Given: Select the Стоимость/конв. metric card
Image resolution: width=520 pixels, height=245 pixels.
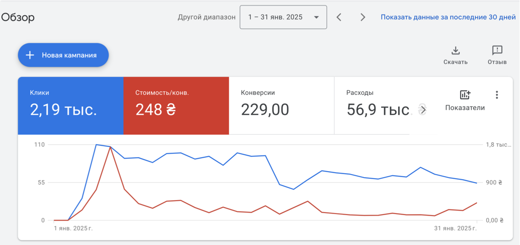Looking at the screenshot, I should click(x=176, y=106).
